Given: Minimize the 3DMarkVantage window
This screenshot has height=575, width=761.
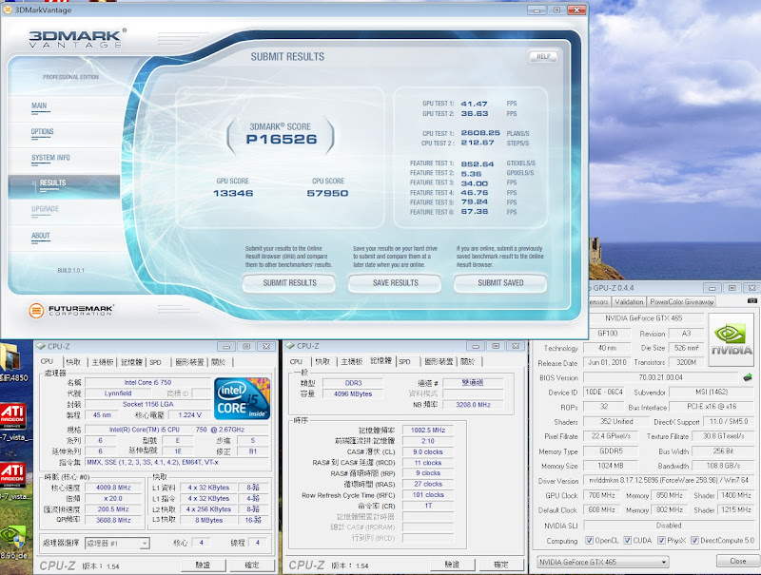Looking at the screenshot, I should click(537, 10).
